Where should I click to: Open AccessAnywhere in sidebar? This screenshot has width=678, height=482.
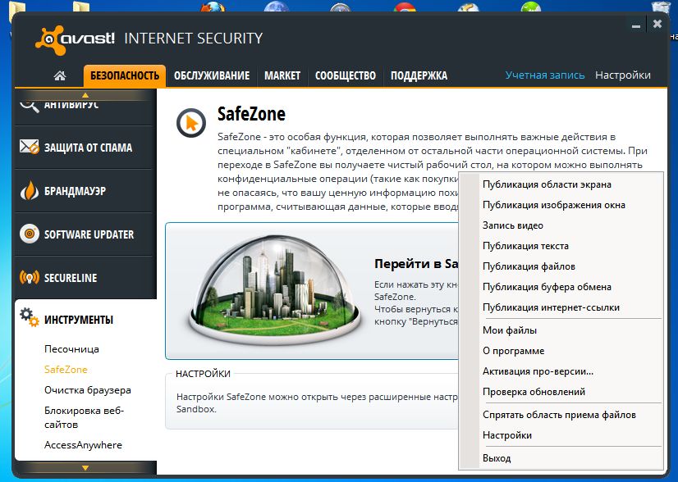click(x=83, y=445)
